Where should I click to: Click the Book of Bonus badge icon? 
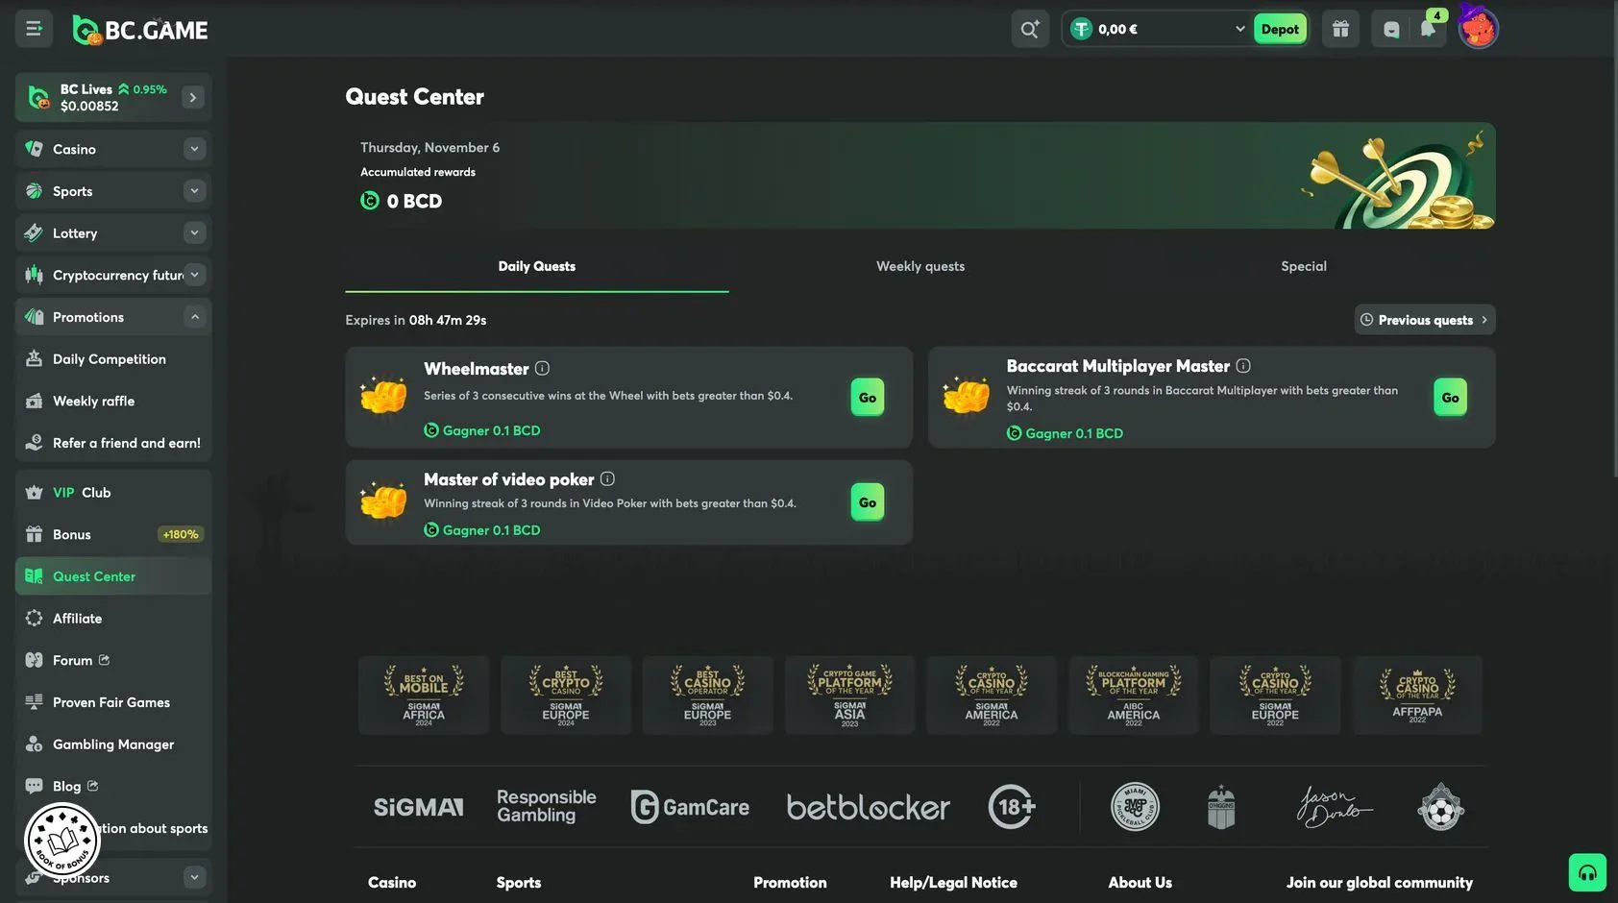coord(62,841)
